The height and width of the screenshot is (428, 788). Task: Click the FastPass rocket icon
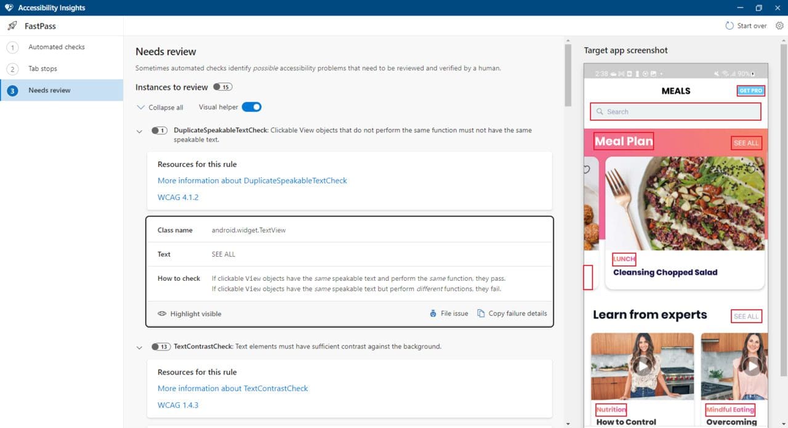[x=12, y=26]
